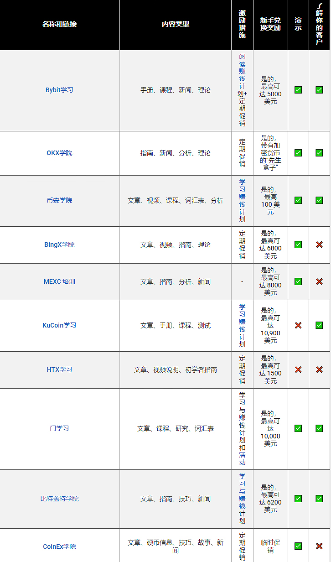The image size is (331, 562).
Task: Click the 了解你的客户 checkmark in 币安学院 row
Action: [x=319, y=200]
